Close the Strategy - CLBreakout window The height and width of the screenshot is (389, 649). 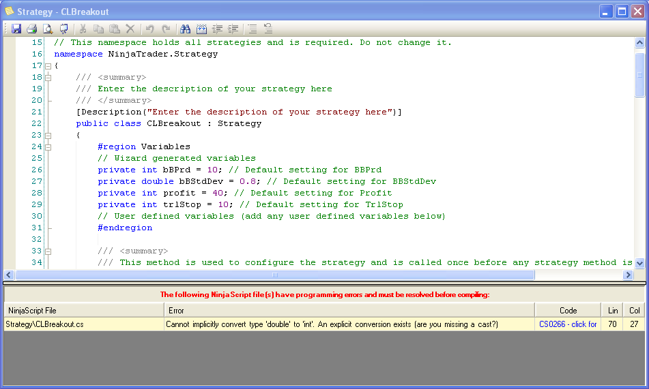pos(637,11)
